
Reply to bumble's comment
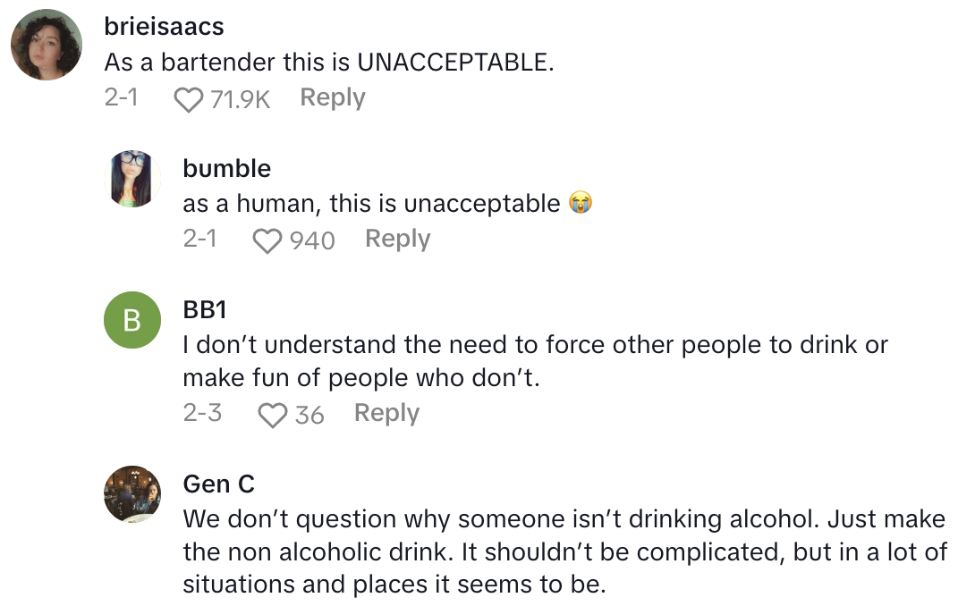tap(398, 239)
